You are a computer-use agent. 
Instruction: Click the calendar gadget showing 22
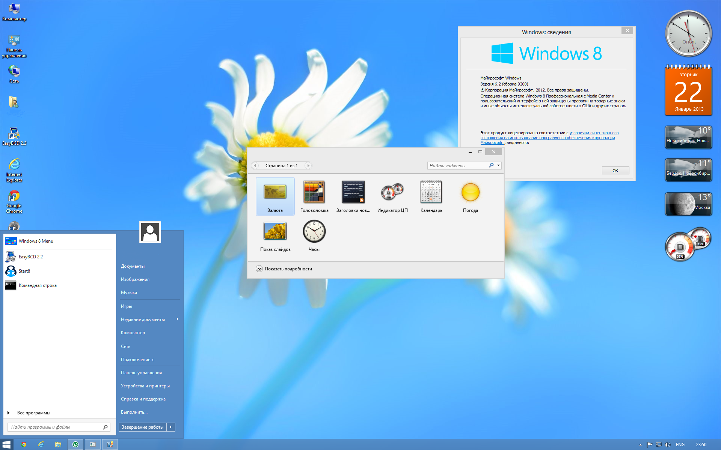click(689, 90)
